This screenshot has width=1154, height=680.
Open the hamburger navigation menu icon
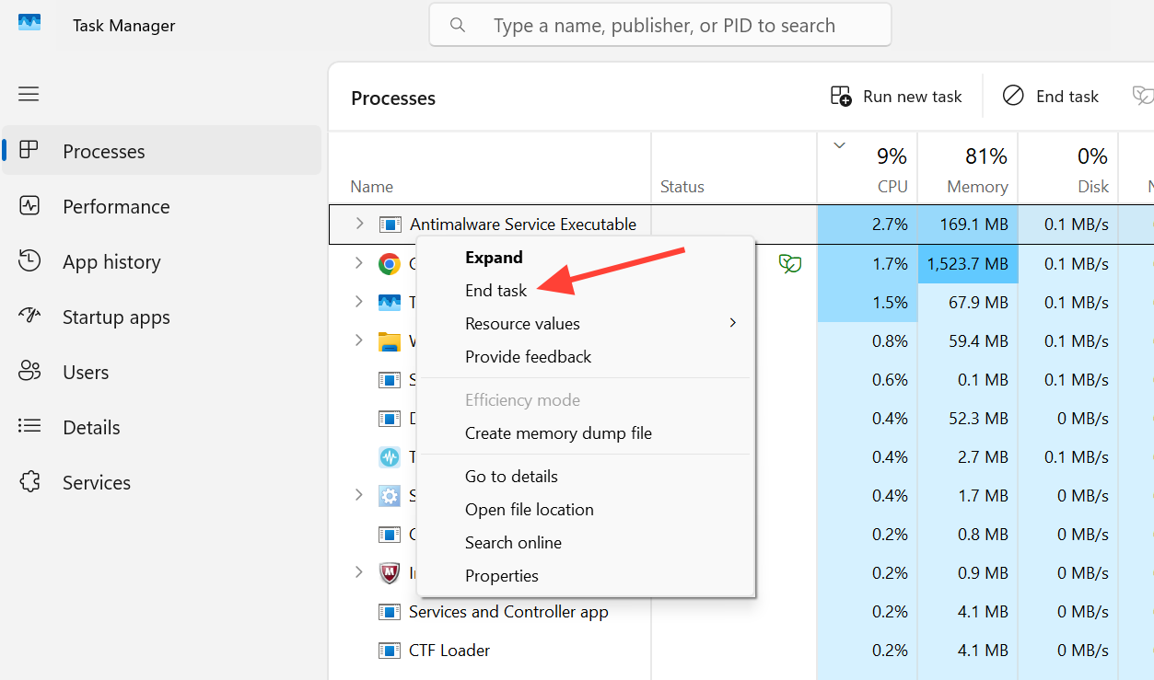point(29,94)
